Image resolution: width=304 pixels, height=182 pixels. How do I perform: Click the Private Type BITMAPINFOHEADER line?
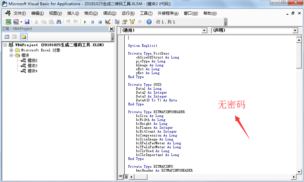point(156,112)
